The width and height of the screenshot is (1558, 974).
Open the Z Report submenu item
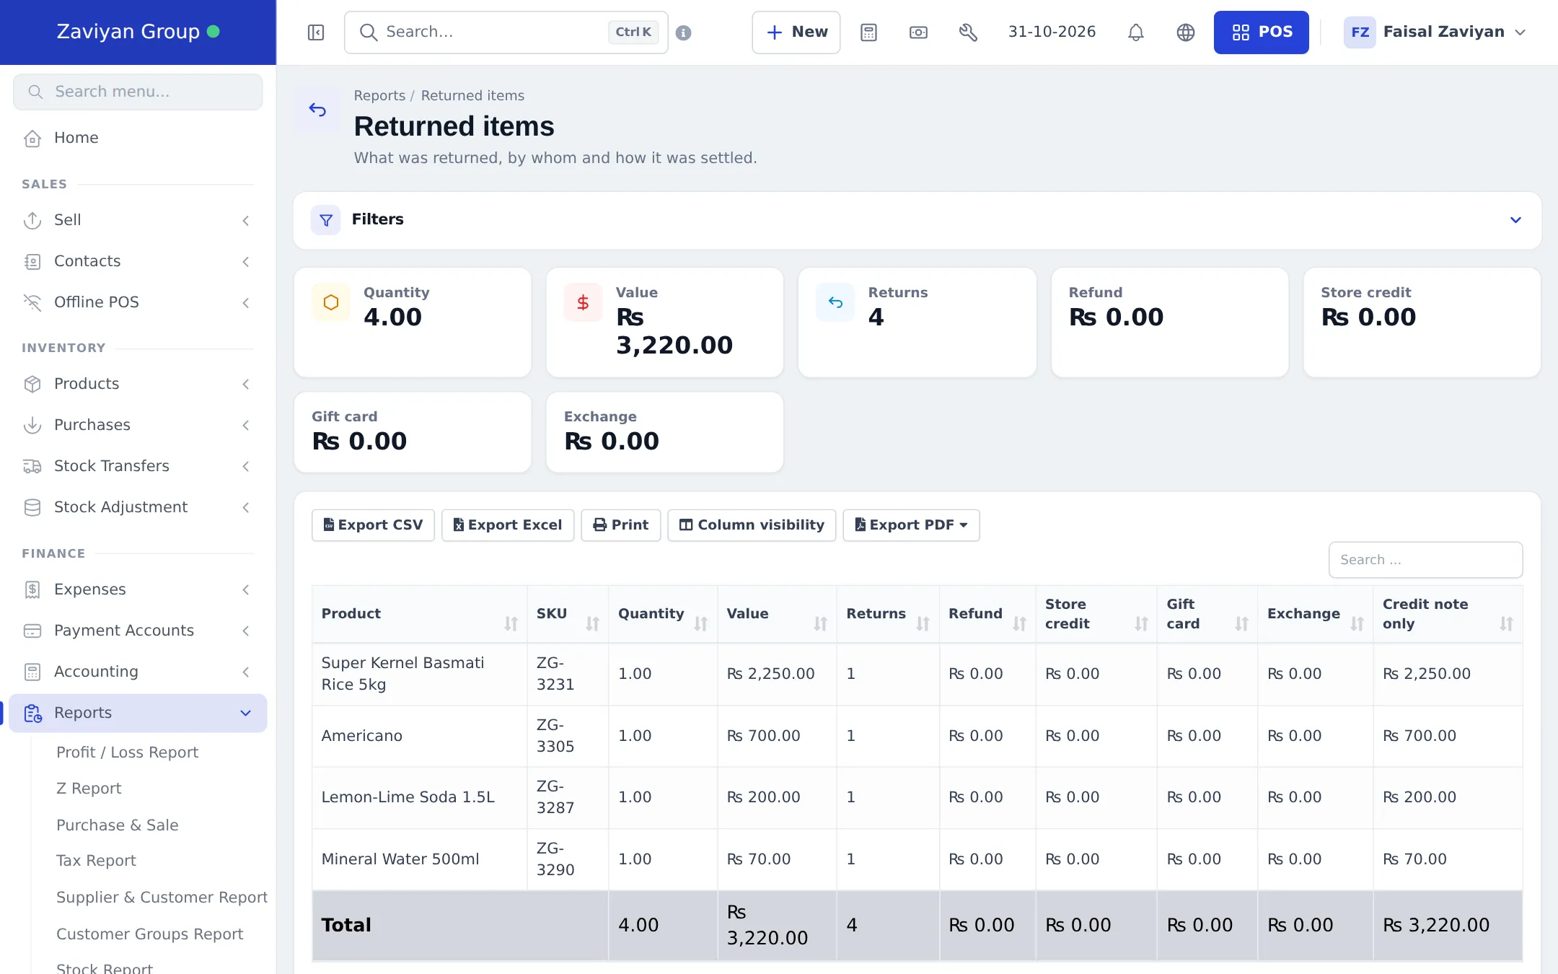point(89,789)
